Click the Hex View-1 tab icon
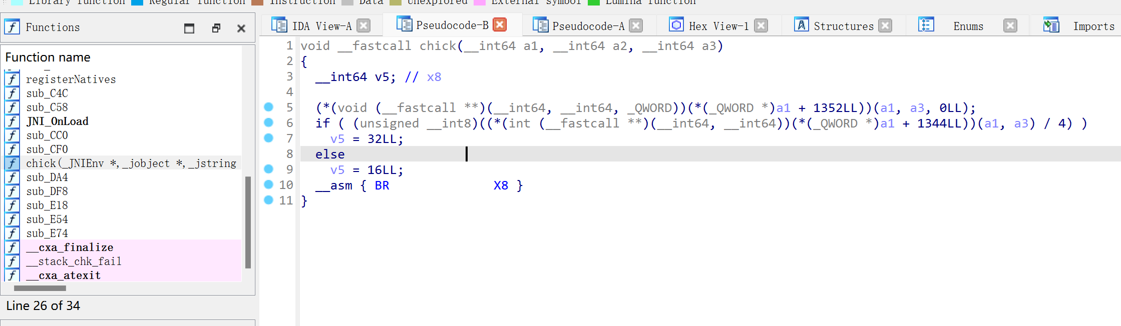This screenshot has height=326, width=1121. (x=676, y=25)
